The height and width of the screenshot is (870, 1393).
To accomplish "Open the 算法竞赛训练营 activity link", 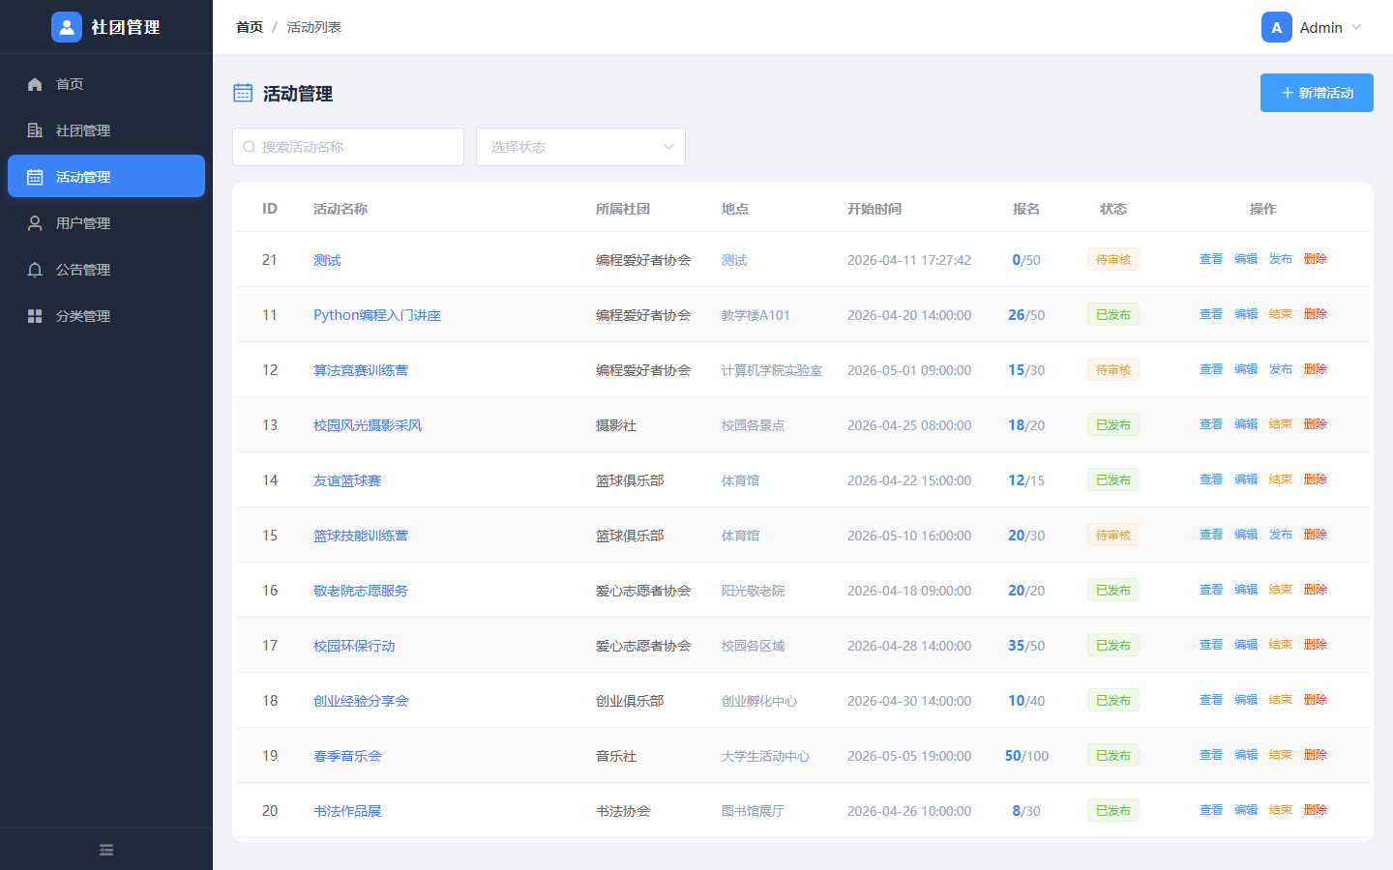I will tap(361, 370).
